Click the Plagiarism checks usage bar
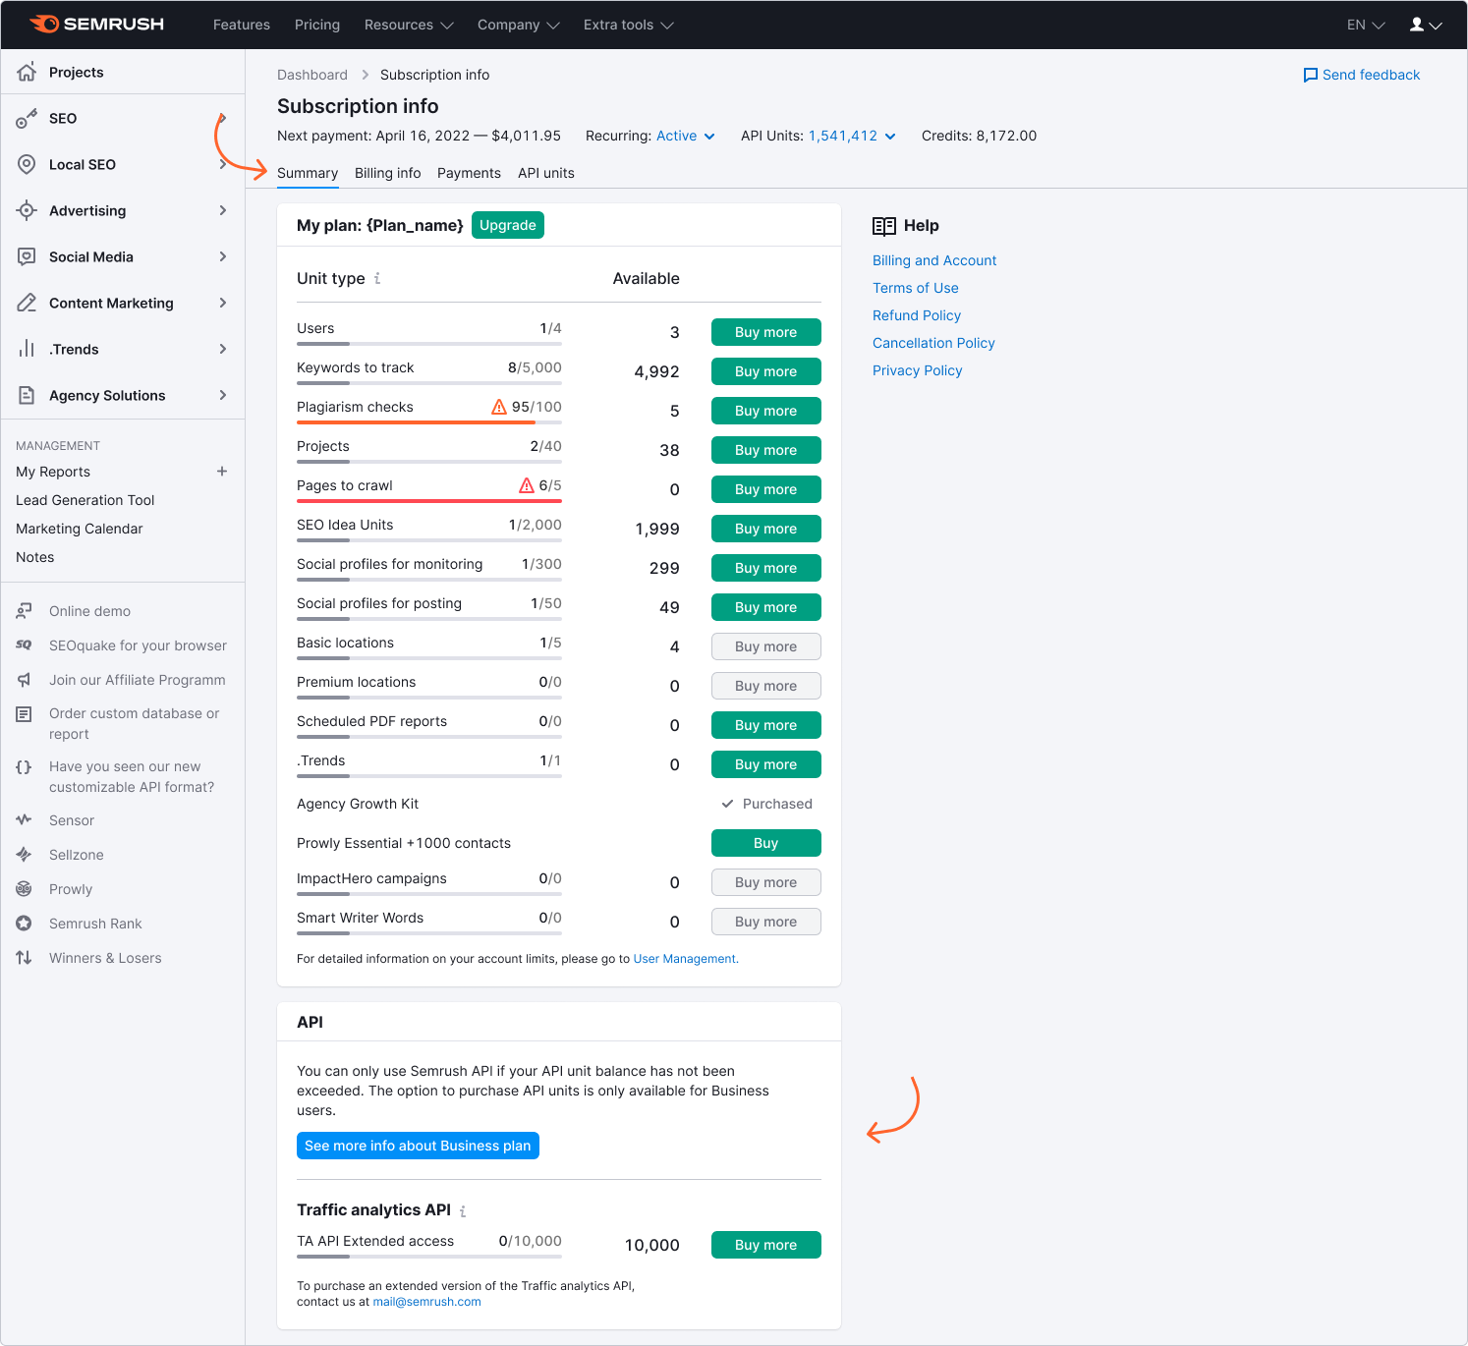 (429, 422)
